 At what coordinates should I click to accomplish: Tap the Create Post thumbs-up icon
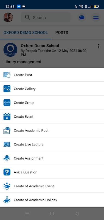pyautogui.click(x=7, y=75)
